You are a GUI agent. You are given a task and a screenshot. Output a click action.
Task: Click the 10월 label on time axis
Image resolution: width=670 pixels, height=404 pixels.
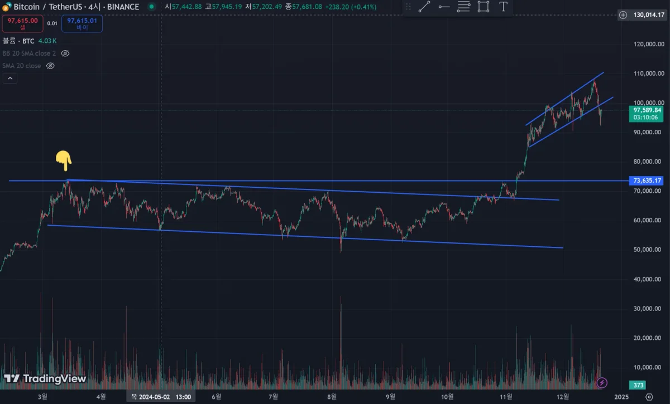tap(447, 397)
